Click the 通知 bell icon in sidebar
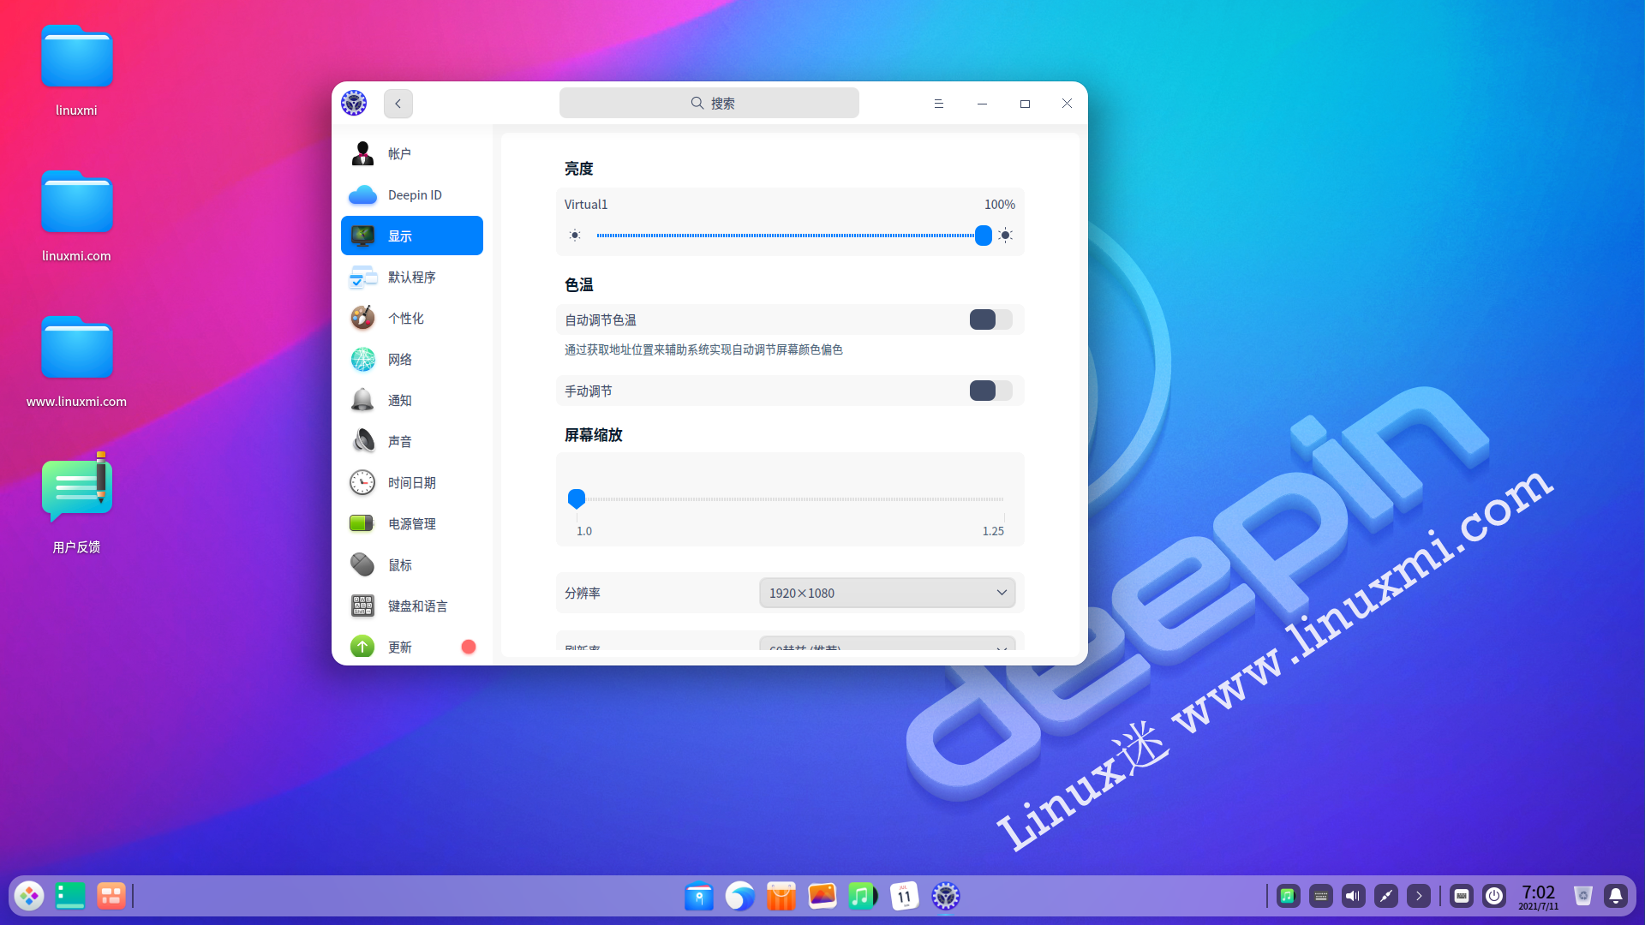Image resolution: width=1645 pixels, height=925 pixels. coord(362,400)
